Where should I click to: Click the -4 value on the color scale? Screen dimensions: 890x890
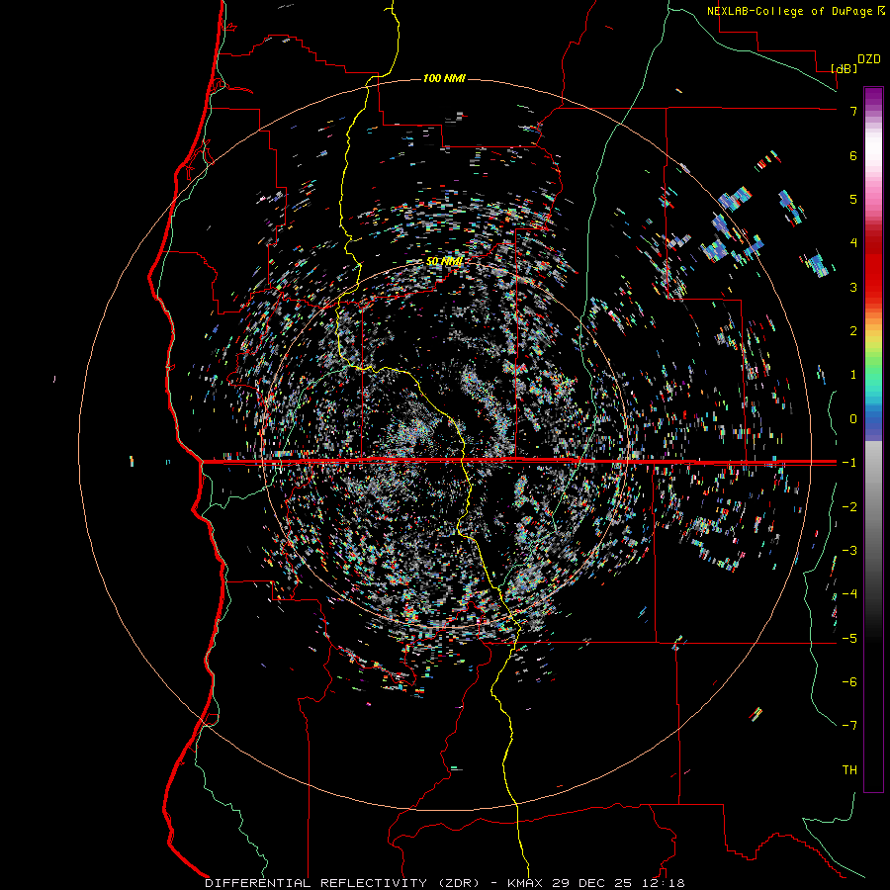[849, 594]
